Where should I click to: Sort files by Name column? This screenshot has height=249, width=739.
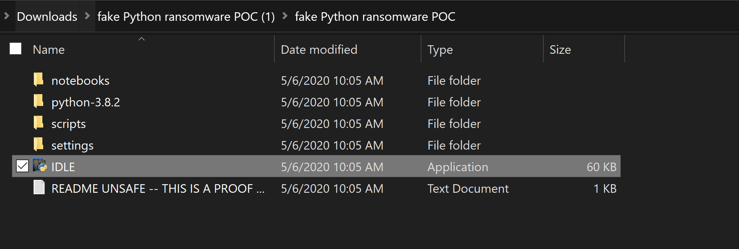[x=49, y=50]
